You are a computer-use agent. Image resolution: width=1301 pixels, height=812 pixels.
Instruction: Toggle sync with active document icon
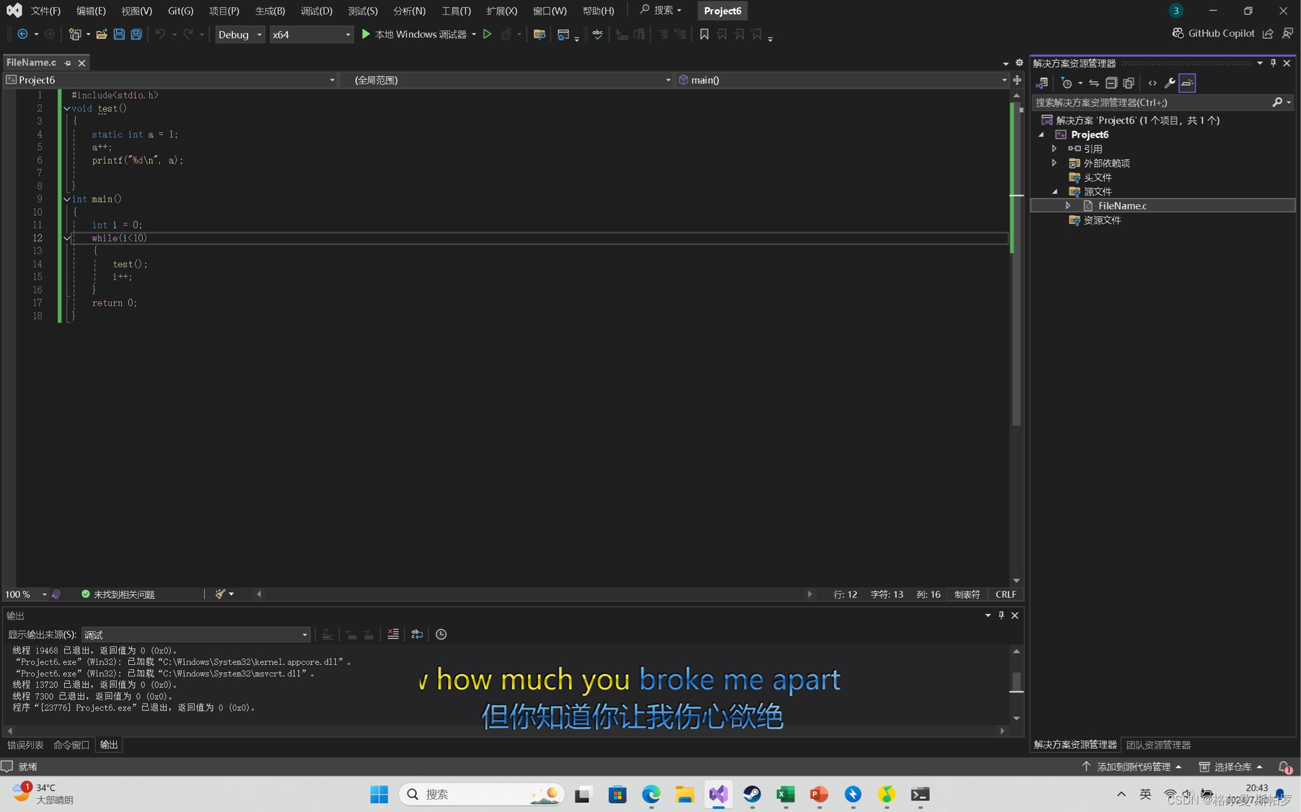click(1093, 83)
